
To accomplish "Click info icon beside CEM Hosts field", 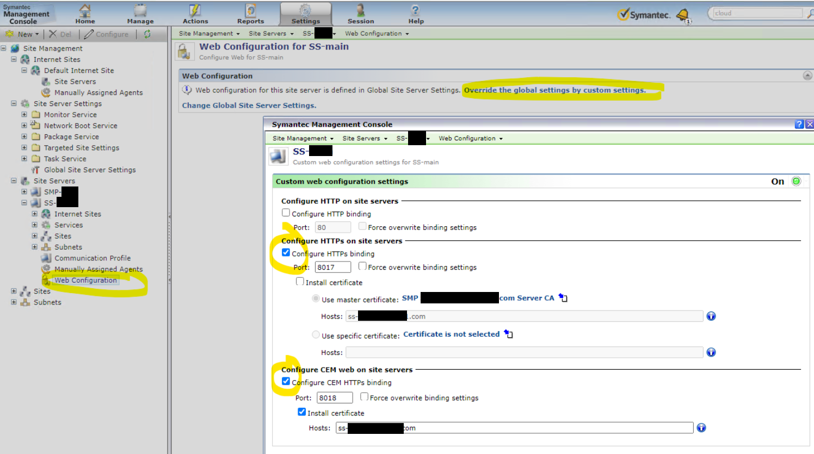I will tap(701, 428).
